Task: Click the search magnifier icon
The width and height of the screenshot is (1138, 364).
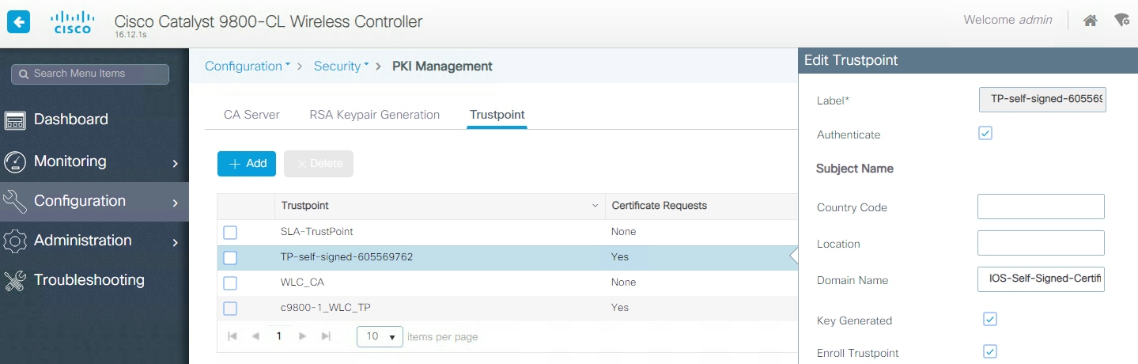Action: pyautogui.click(x=24, y=74)
